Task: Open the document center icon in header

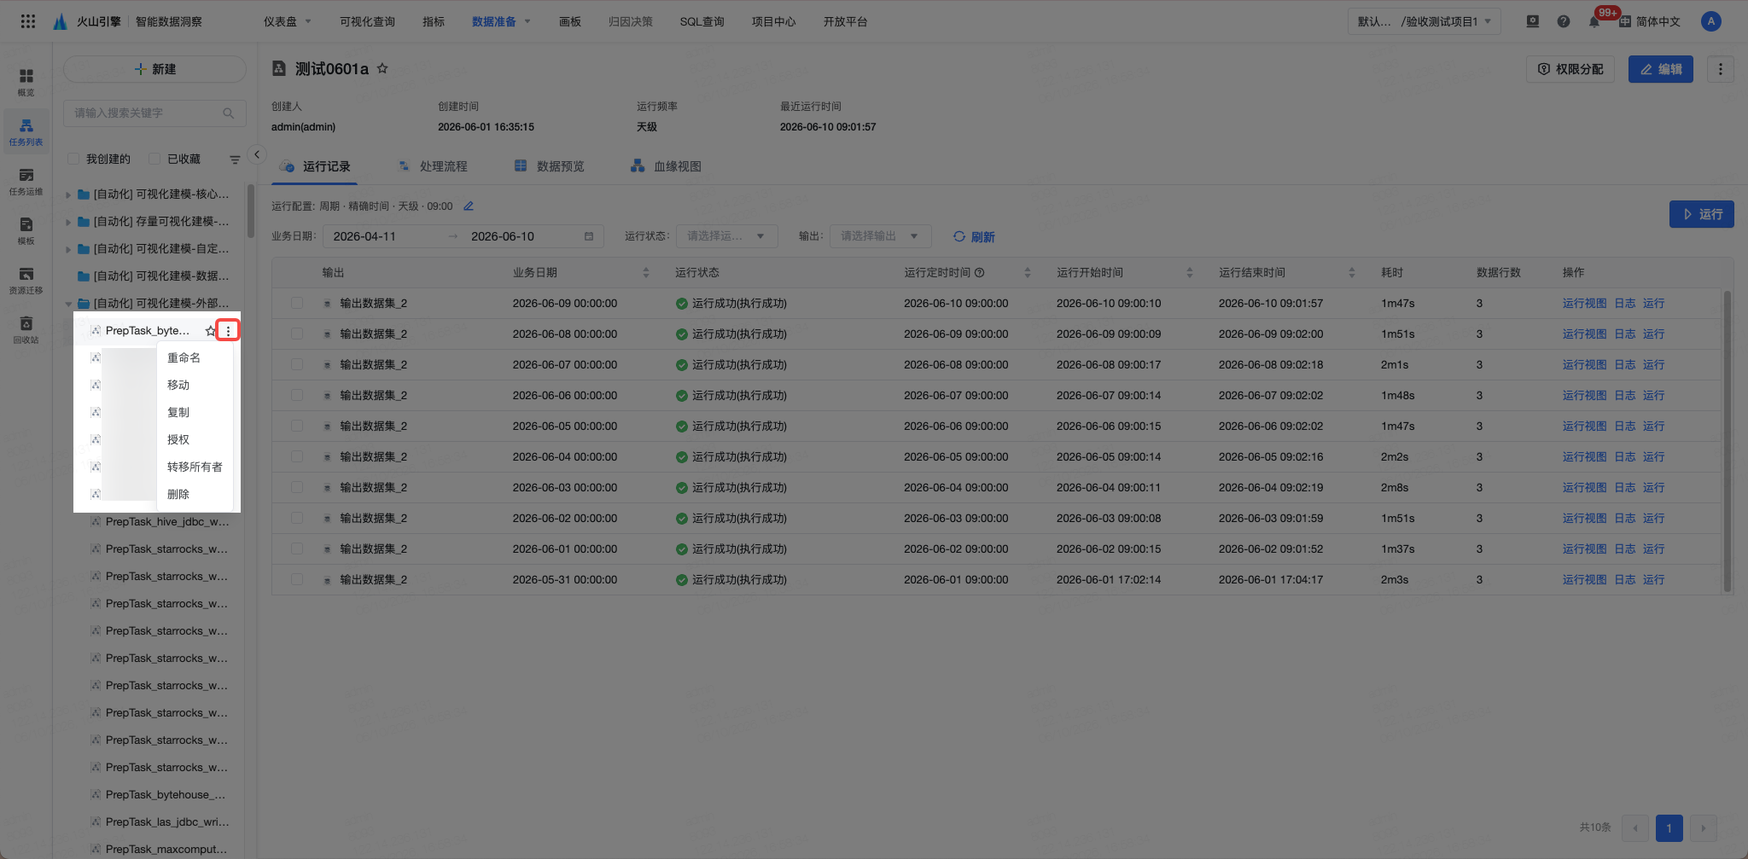Action: pos(1532,21)
